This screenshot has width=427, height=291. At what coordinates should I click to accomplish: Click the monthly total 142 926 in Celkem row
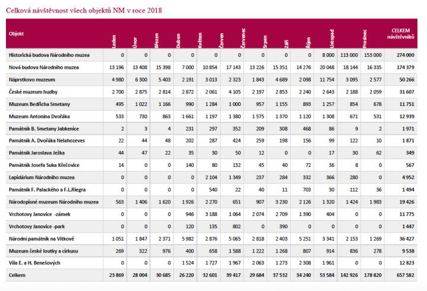349,275
